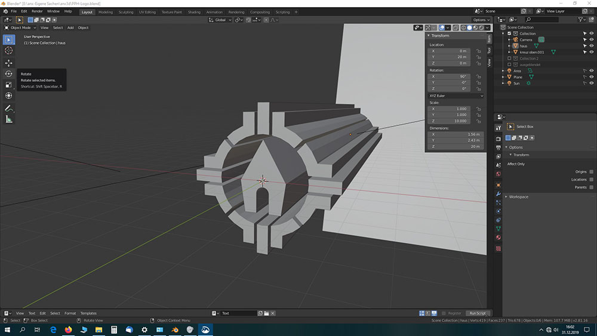The image size is (597, 336).
Task: Open the XYZ Euler rotation mode dropdown
Action: click(x=456, y=95)
